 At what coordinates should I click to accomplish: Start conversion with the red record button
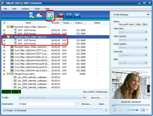[61, 16]
